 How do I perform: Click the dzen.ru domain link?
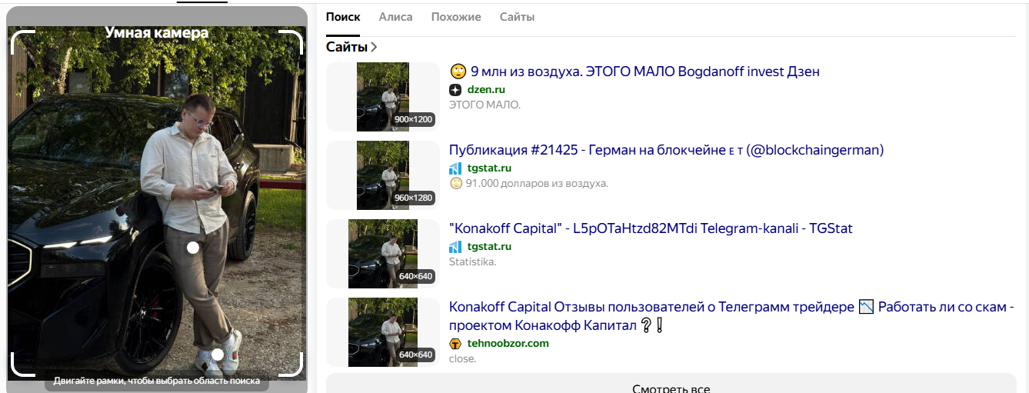click(x=486, y=90)
